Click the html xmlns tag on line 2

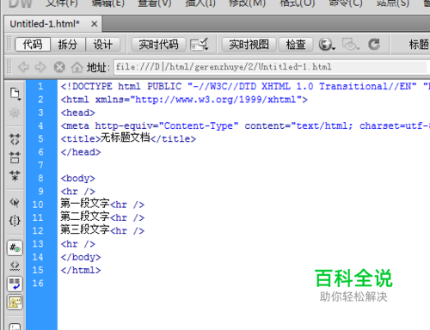click(184, 100)
